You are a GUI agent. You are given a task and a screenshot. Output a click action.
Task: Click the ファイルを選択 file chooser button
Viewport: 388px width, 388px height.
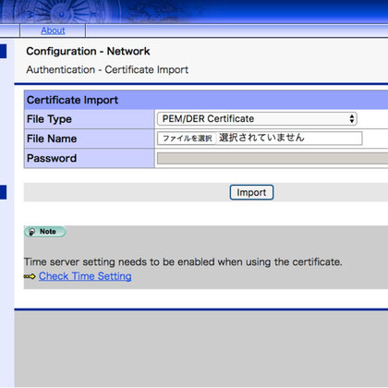point(187,139)
